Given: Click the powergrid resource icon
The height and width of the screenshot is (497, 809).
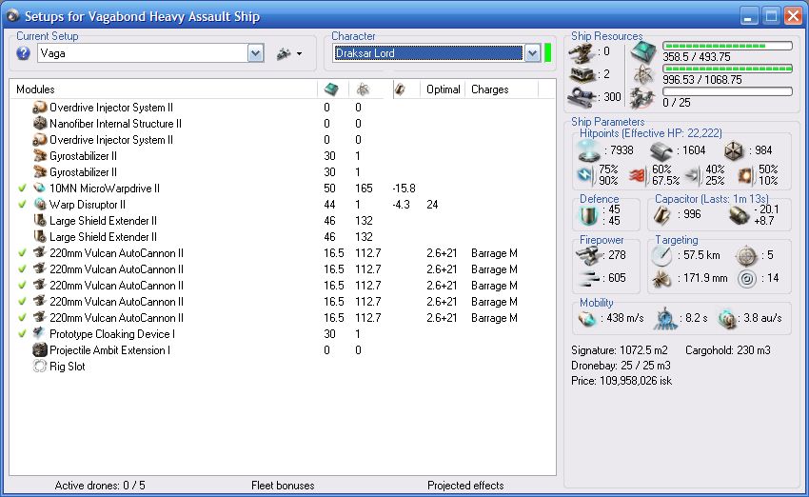Looking at the screenshot, I should 643,75.
